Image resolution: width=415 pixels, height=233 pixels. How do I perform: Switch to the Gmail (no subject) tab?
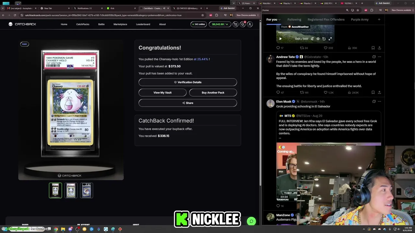(21, 8)
